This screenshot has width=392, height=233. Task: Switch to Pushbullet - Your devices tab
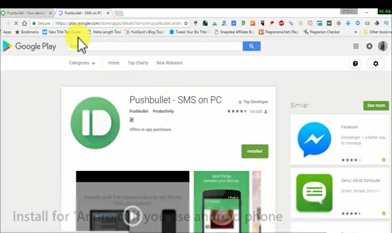(x=25, y=13)
